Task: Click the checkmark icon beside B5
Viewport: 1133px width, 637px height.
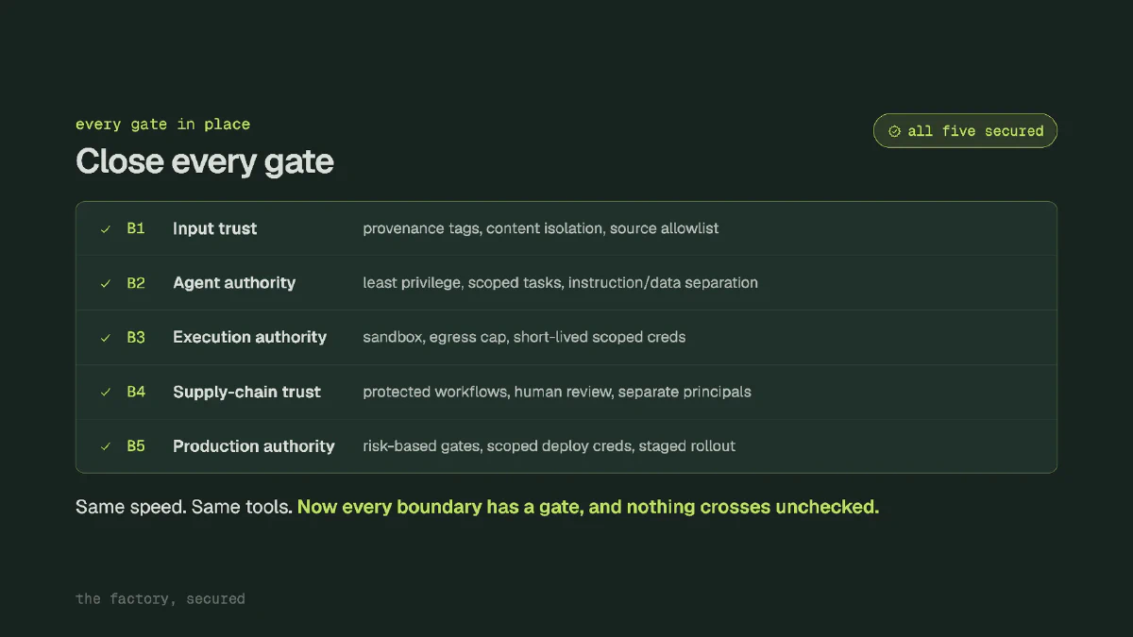Action: [106, 446]
